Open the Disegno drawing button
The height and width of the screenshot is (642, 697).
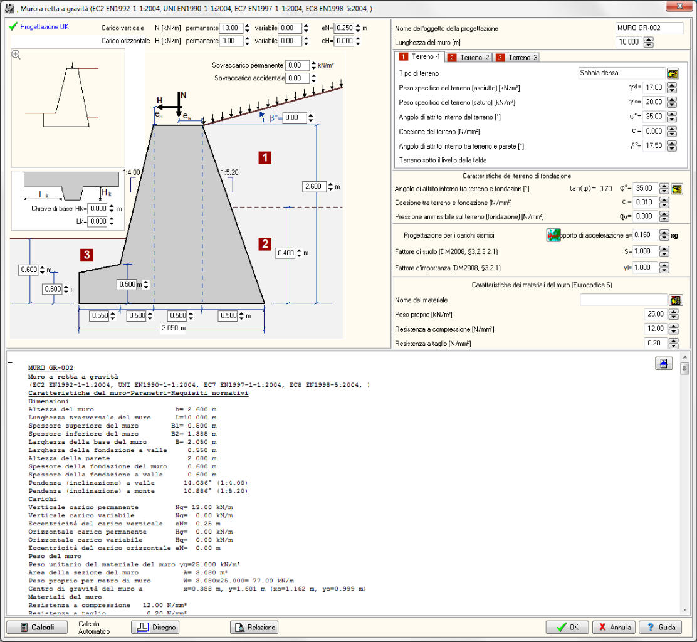pos(155,628)
